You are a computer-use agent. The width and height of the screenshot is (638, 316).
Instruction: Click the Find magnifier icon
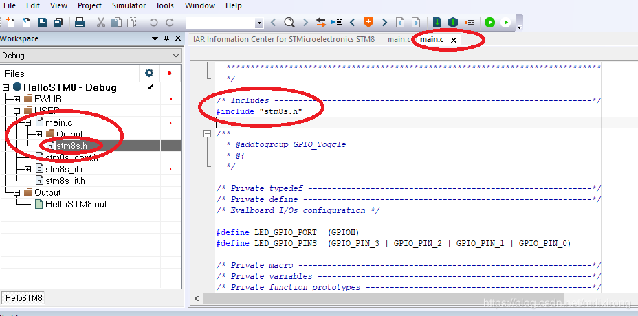coord(289,23)
